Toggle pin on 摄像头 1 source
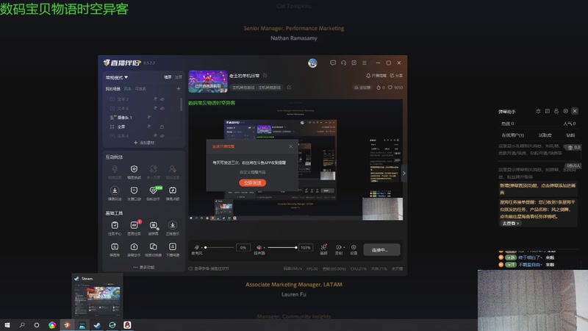 point(149,118)
